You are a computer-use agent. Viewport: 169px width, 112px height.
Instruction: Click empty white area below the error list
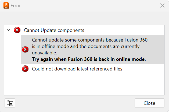(x=84, y=84)
